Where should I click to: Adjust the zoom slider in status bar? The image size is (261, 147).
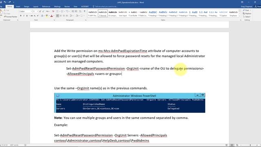coord(250,145)
